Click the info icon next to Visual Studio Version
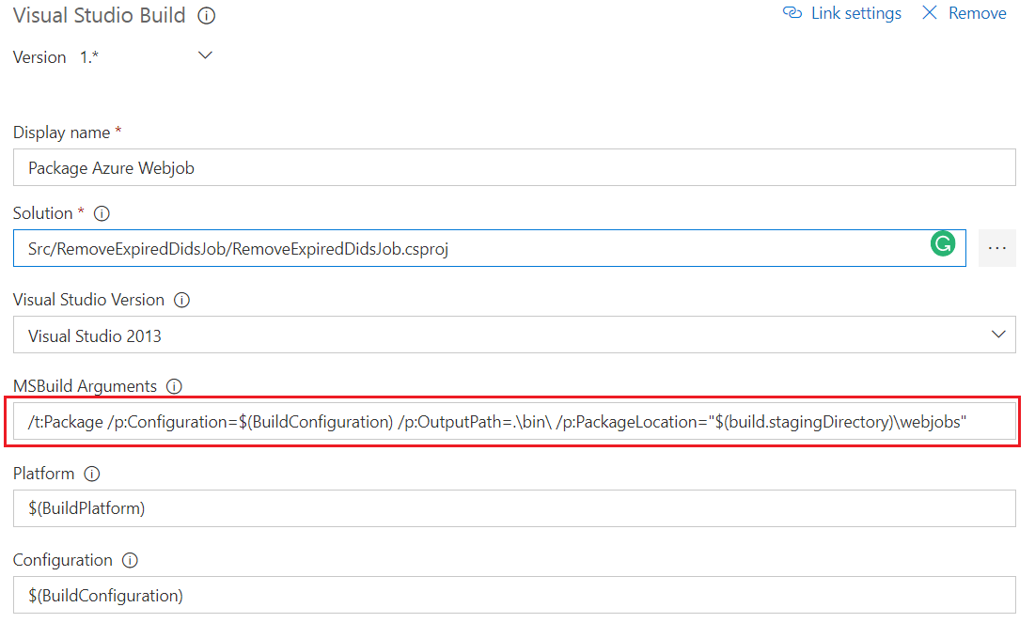This screenshot has height=623, width=1035. click(181, 301)
